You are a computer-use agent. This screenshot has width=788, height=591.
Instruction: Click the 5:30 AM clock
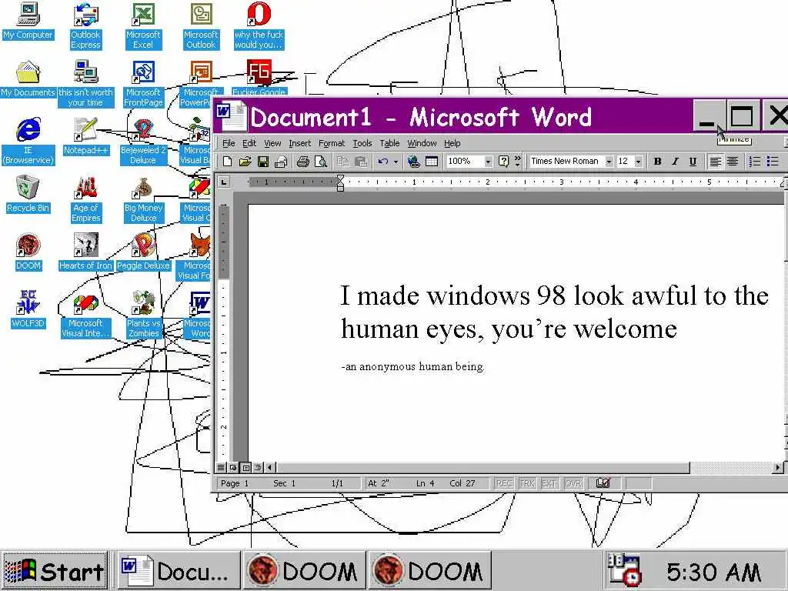tap(713, 572)
